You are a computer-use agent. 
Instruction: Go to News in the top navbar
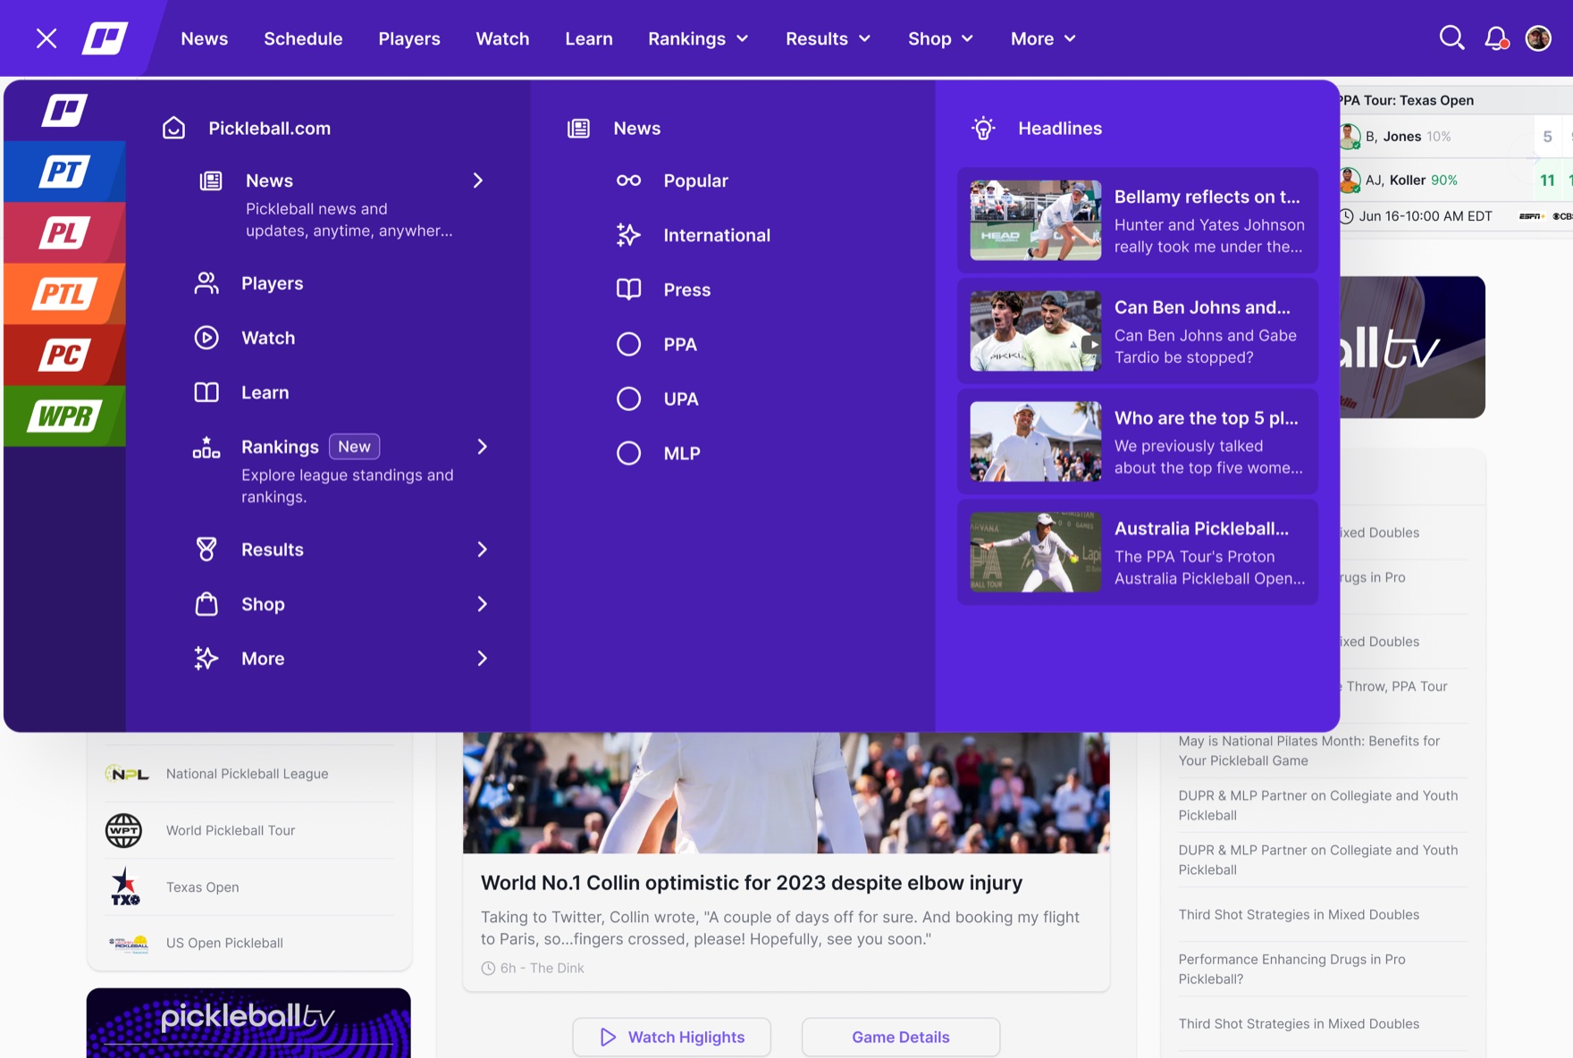[205, 38]
